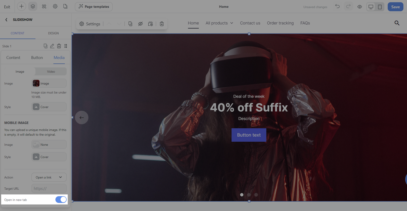Select the slide Media tab
This screenshot has width=407, height=211.
tap(59, 58)
